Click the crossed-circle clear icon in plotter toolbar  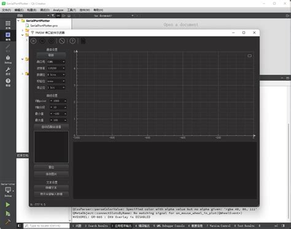click(x=62, y=41)
